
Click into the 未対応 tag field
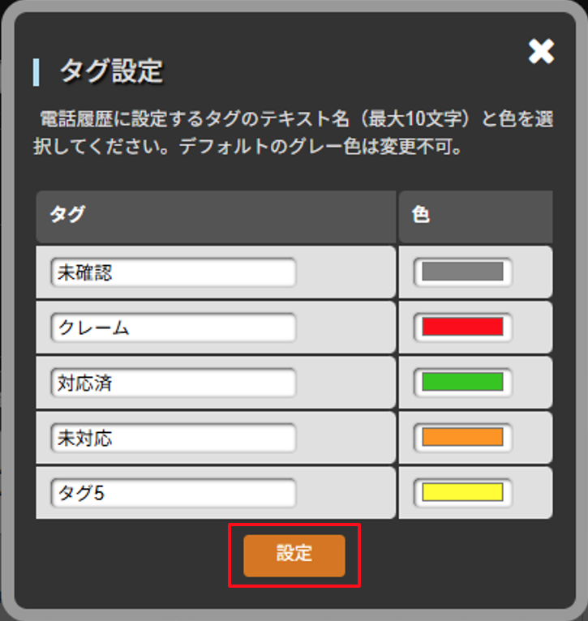[174, 438]
